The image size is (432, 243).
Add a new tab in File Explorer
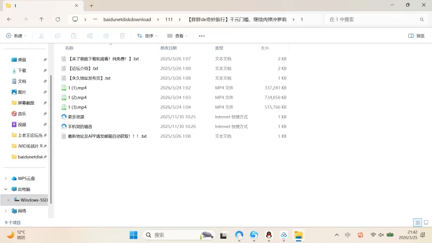pyautogui.click(x=91, y=5)
